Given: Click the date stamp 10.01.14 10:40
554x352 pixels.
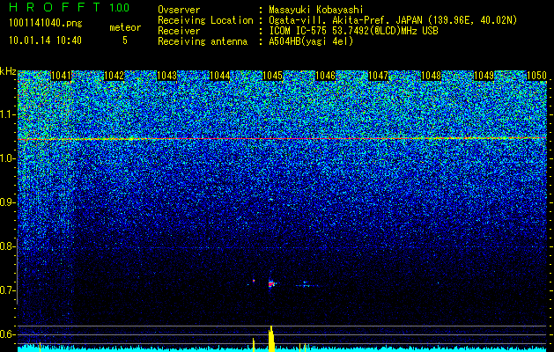Looking at the screenshot, I should coord(45,40).
